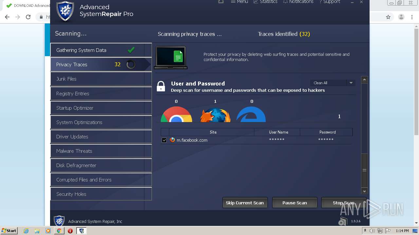This screenshot has width=419, height=235.
Task: Toggle the m.facebook.com row checkbox
Action: (164, 140)
